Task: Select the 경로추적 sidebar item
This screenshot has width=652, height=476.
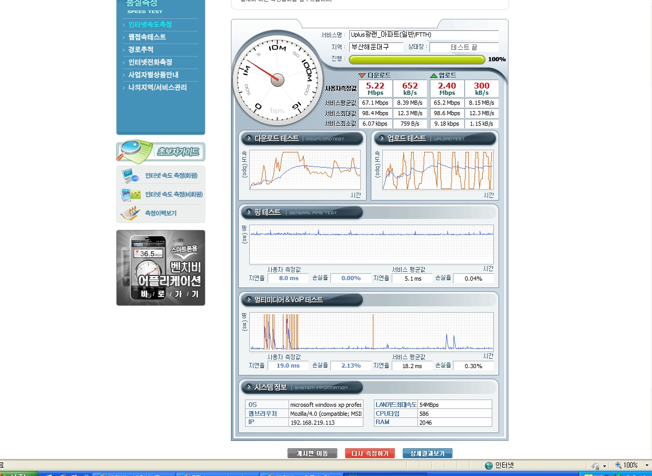Action: pyautogui.click(x=141, y=50)
